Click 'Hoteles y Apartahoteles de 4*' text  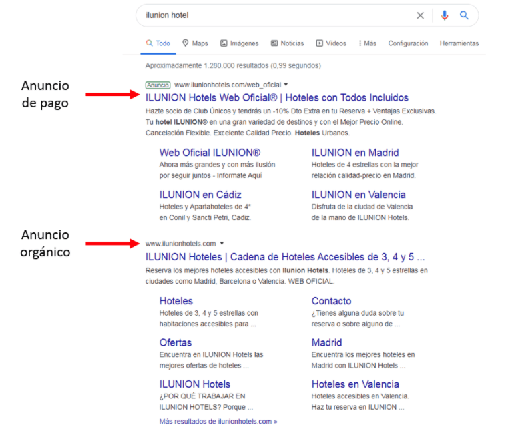tap(205, 207)
